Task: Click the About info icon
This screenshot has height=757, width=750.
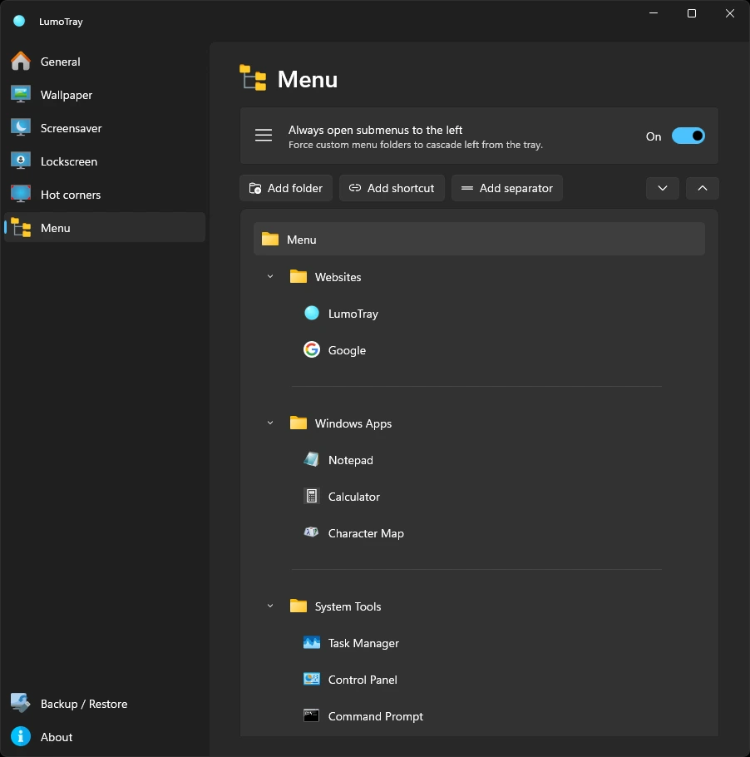Action: click(x=21, y=737)
